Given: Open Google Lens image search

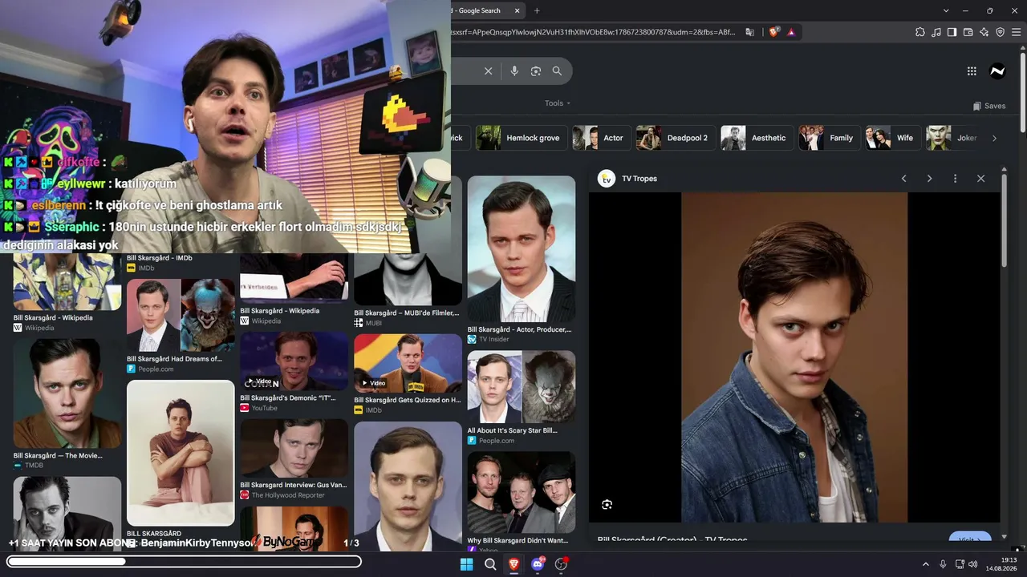Looking at the screenshot, I should pyautogui.click(x=536, y=71).
